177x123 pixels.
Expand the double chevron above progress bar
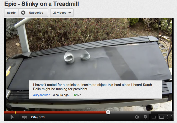click(89, 109)
